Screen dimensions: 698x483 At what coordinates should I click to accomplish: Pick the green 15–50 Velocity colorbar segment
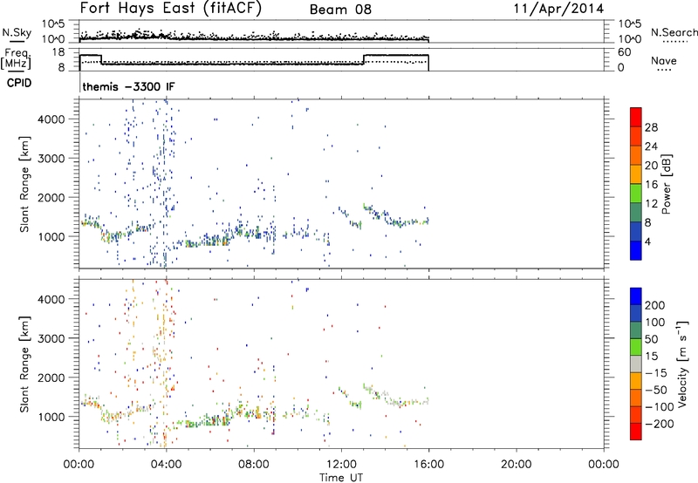click(636, 347)
